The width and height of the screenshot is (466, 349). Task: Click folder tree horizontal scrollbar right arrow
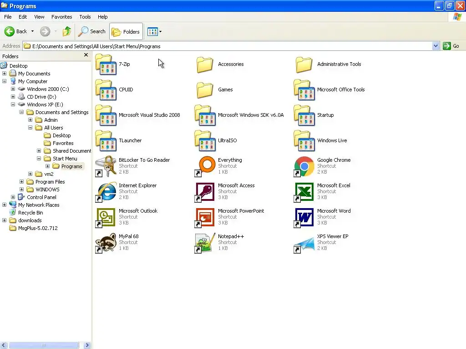87,345
